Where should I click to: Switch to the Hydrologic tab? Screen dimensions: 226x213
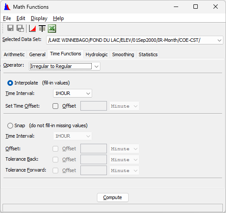(x=96, y=54)
